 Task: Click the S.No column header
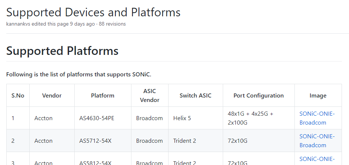coord(18,96)
